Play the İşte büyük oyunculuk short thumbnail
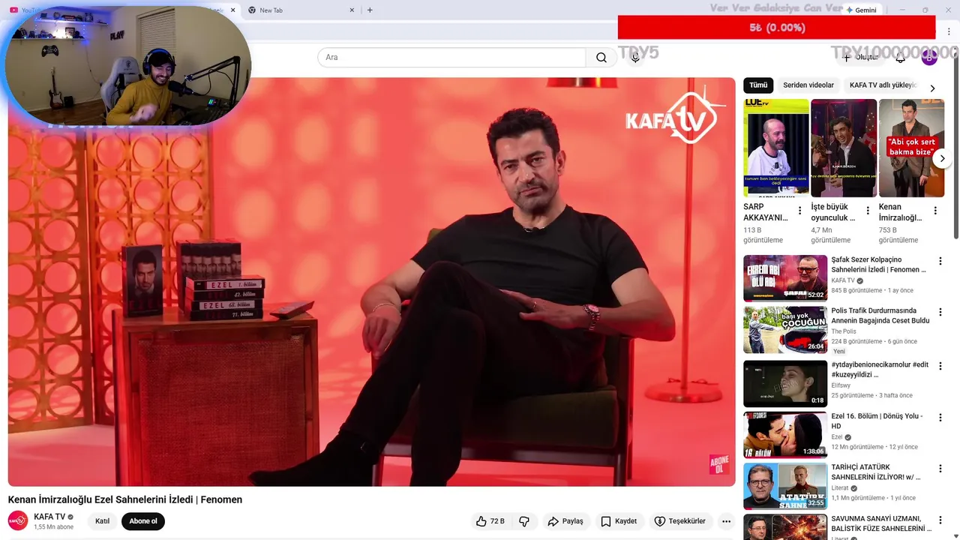 coord(844,148)
